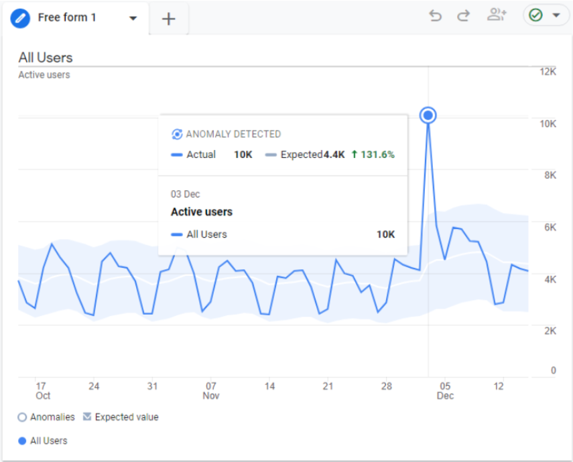The width and height of the screenshot is (573, 462).
Task: Add a new tab with the plus icon
Action: point(169,19)
